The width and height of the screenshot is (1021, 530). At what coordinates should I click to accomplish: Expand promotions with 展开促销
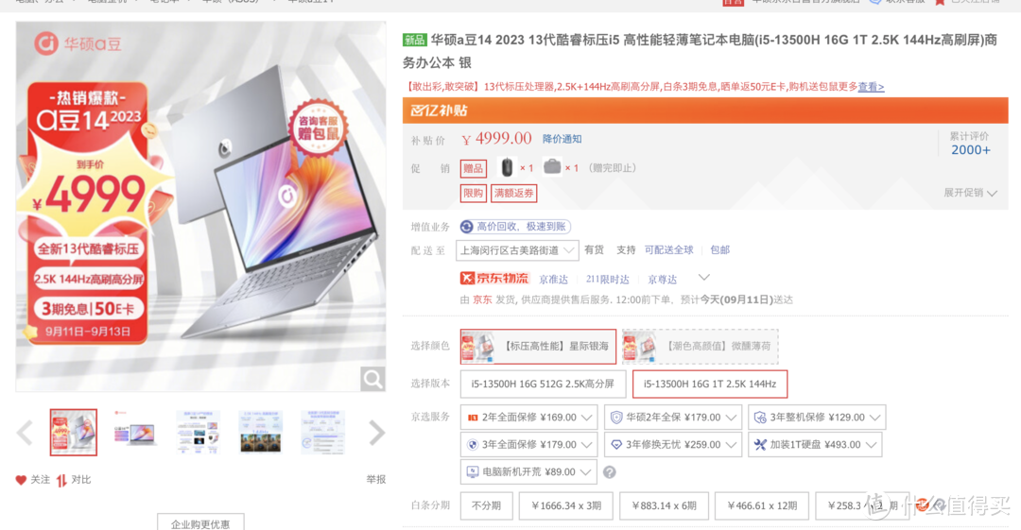[970, 193]
